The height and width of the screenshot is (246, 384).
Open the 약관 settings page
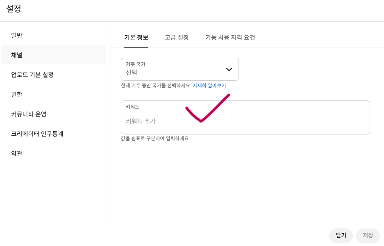[x=16, y=153]
